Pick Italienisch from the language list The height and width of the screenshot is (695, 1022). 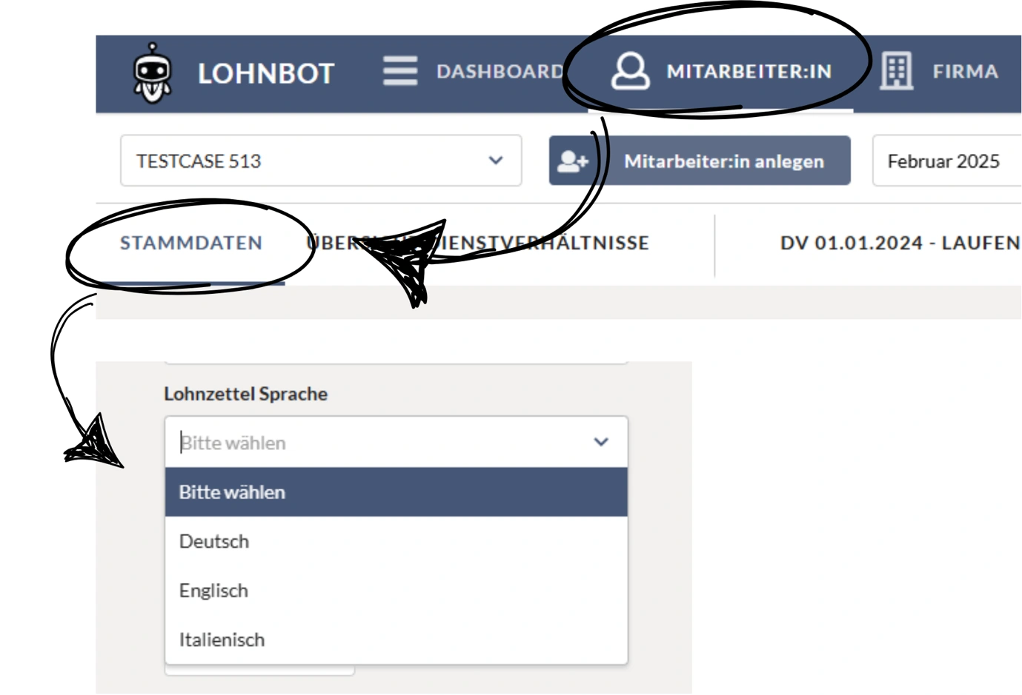222,639
